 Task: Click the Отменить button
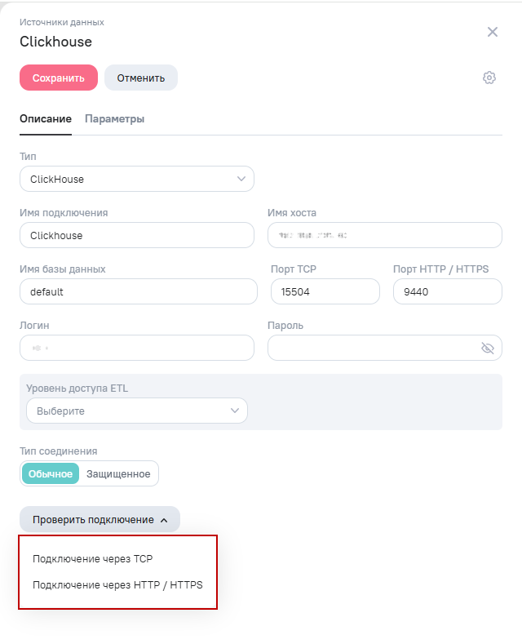point(141,78)
